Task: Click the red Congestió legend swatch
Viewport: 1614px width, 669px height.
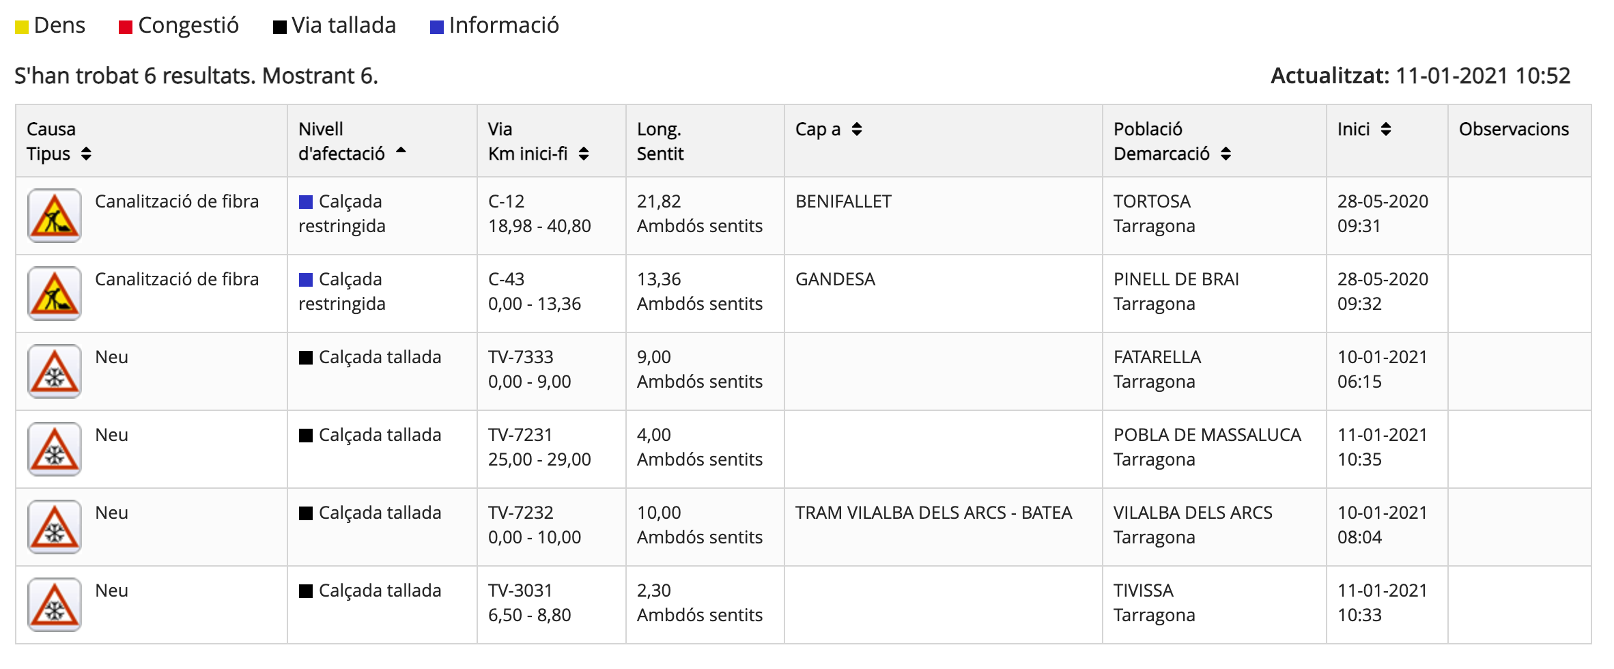Action: pyautogui.click(x=126, y=27)
